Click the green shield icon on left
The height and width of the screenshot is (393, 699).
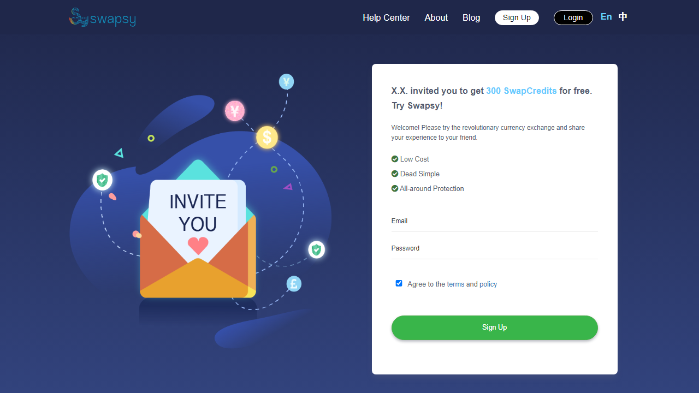(102, 180)
